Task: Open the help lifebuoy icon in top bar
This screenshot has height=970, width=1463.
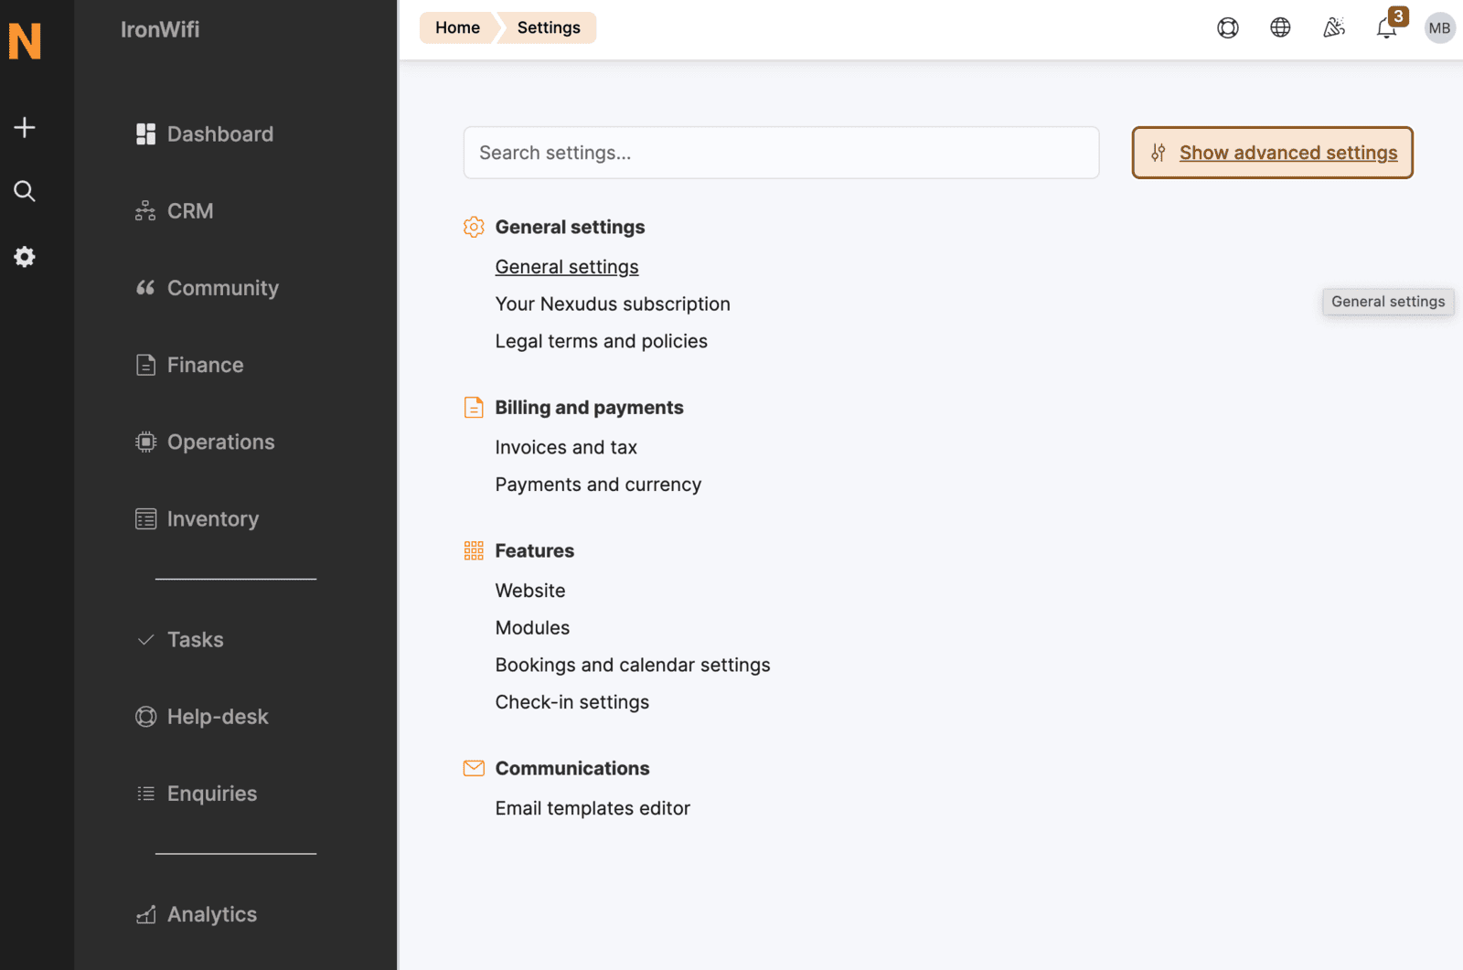Action: pos(1227,27)
